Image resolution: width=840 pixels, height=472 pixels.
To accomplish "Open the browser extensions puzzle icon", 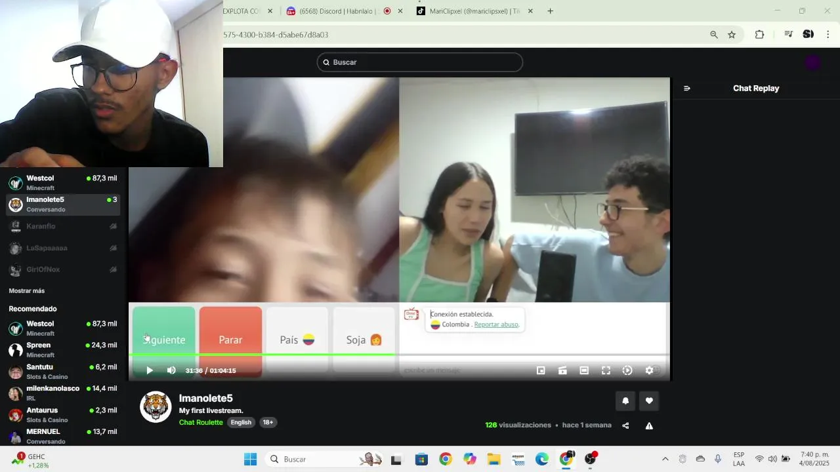I will [759, 35].
